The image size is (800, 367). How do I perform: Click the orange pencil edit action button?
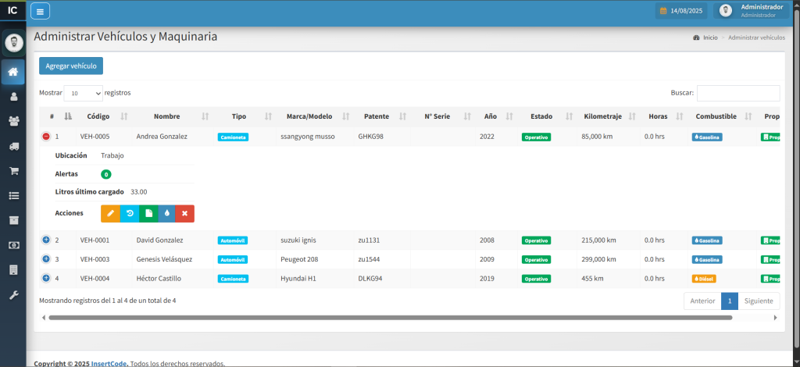(110, 213)
